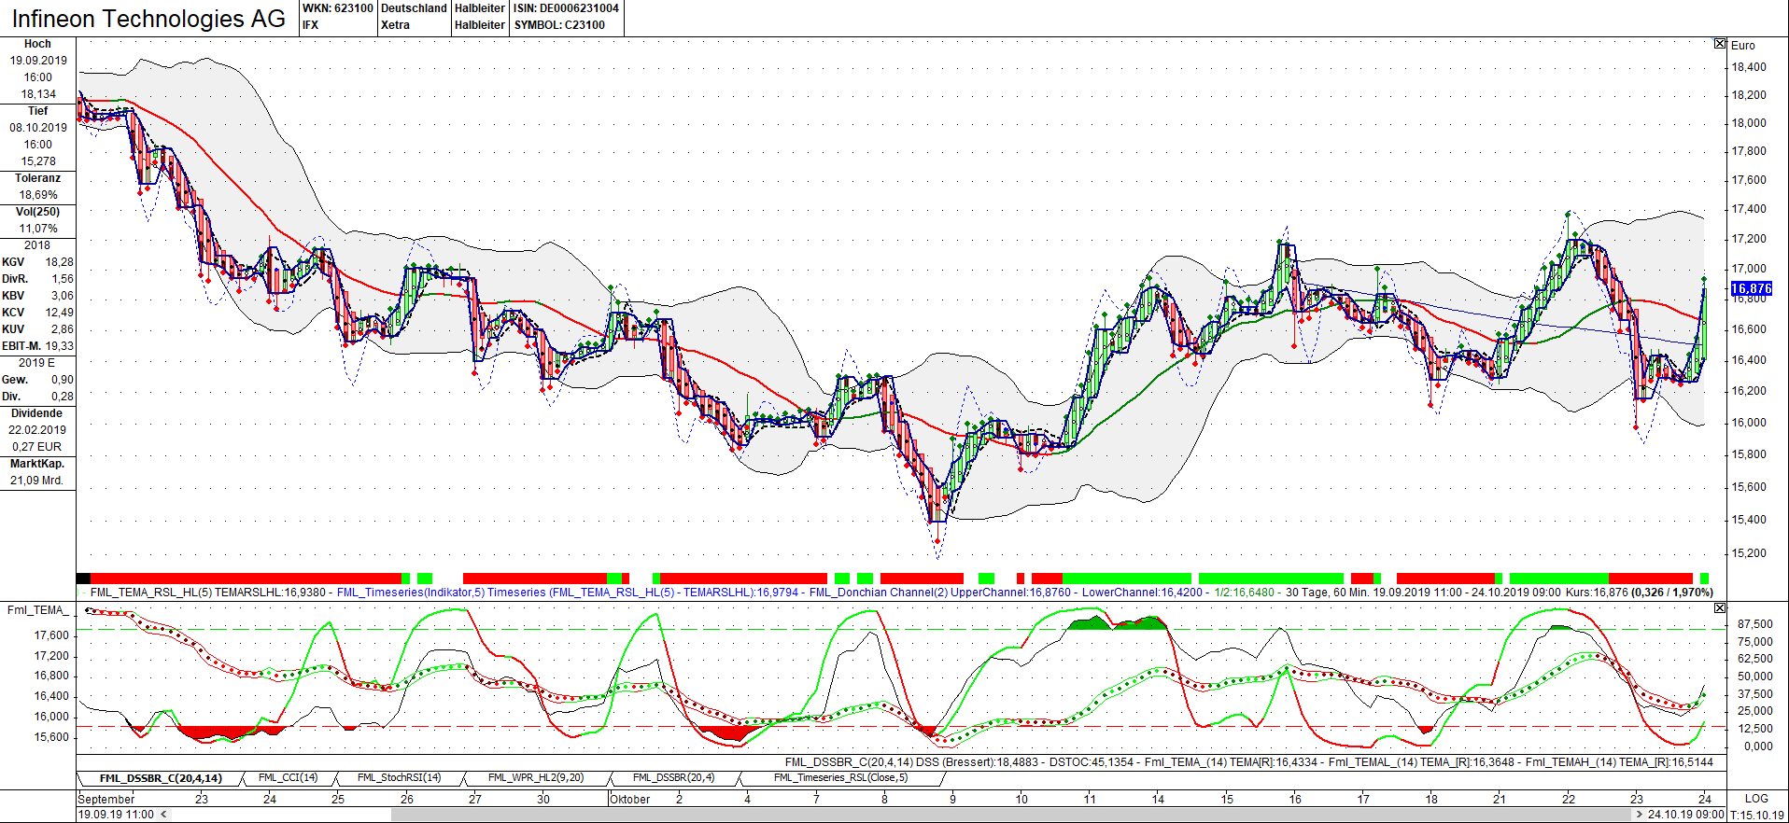This screenshot has width=1789, height=823.
Task: Select the WKN: 623100 field
Action: 337,8
